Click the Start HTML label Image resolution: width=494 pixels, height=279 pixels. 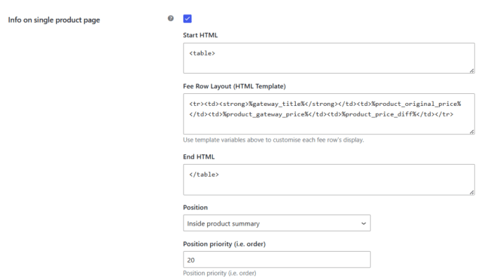tap(200, 35)
